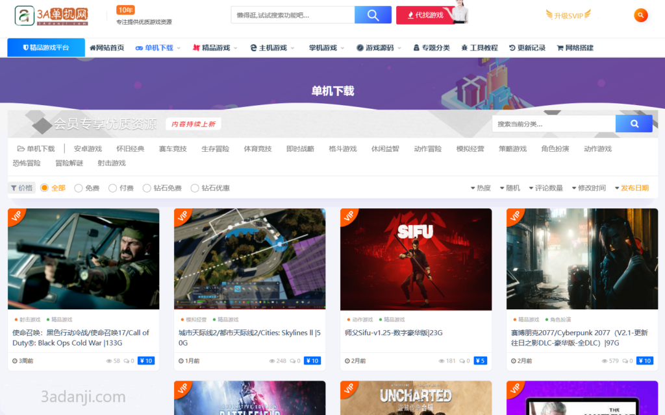The height and width of the screenshot is (415, 665).
Task: Open the 3A单机网 site logo
Action: point(51,16)
